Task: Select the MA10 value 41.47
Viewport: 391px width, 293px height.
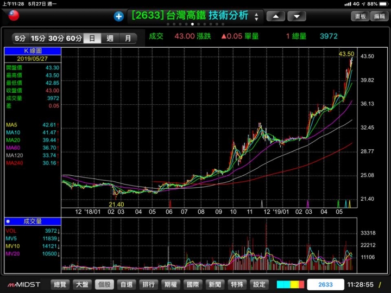Action: coord(49,132)
